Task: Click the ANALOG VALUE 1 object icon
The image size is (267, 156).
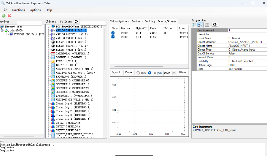Action: click(53, 38)
